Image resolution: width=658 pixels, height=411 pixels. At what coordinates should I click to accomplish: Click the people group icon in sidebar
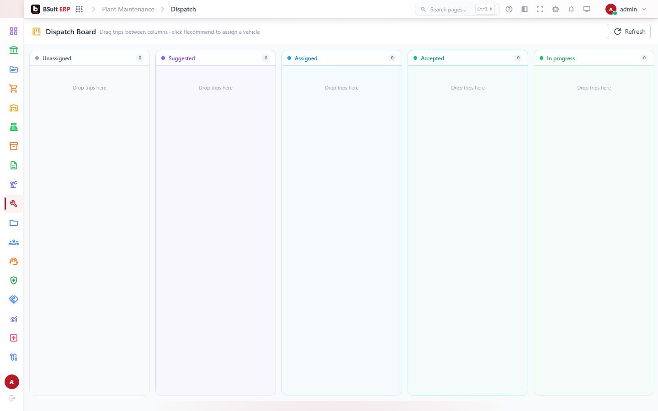14,242
